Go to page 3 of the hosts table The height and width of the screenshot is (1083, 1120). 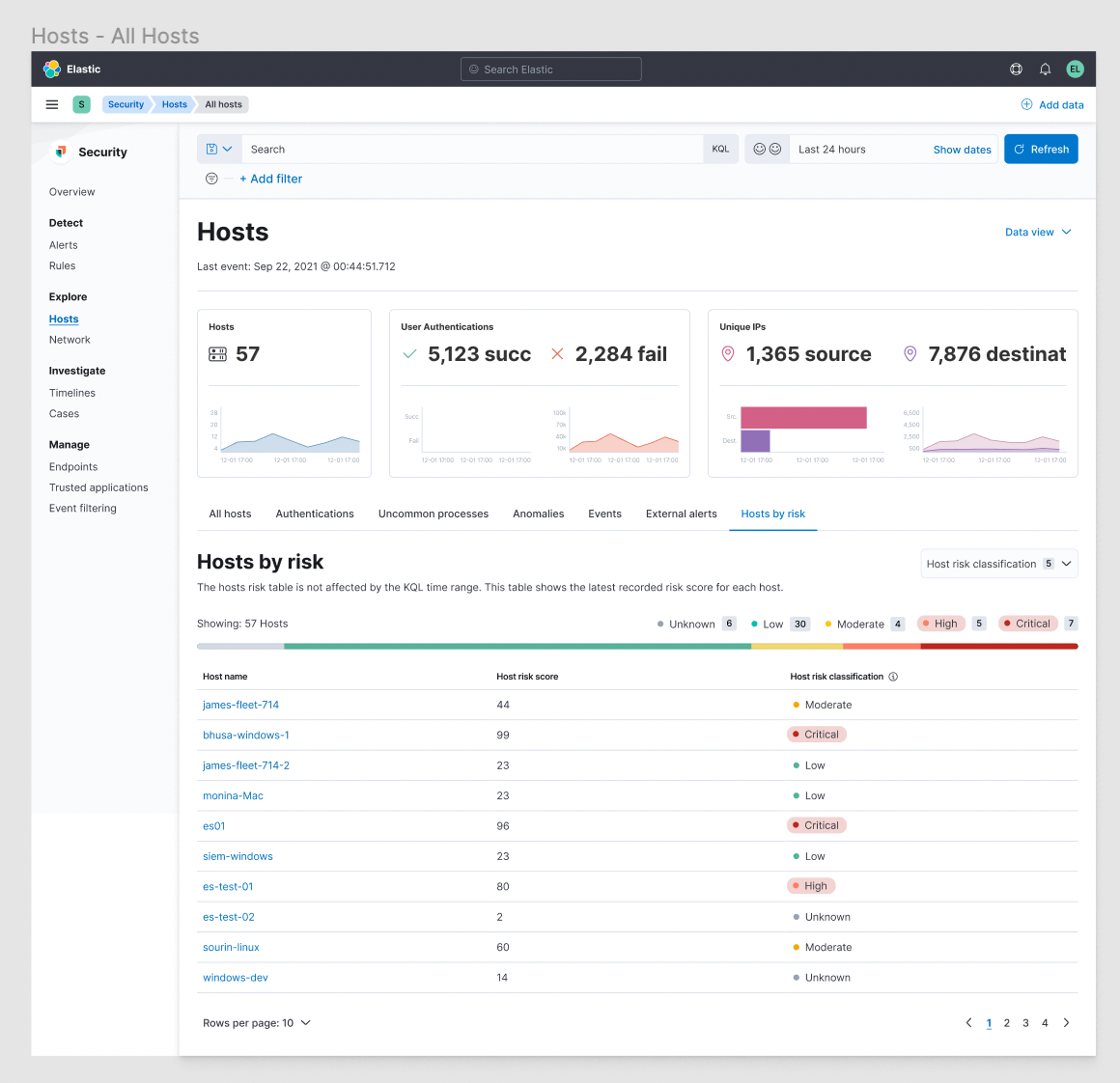click(1025, 1022)
